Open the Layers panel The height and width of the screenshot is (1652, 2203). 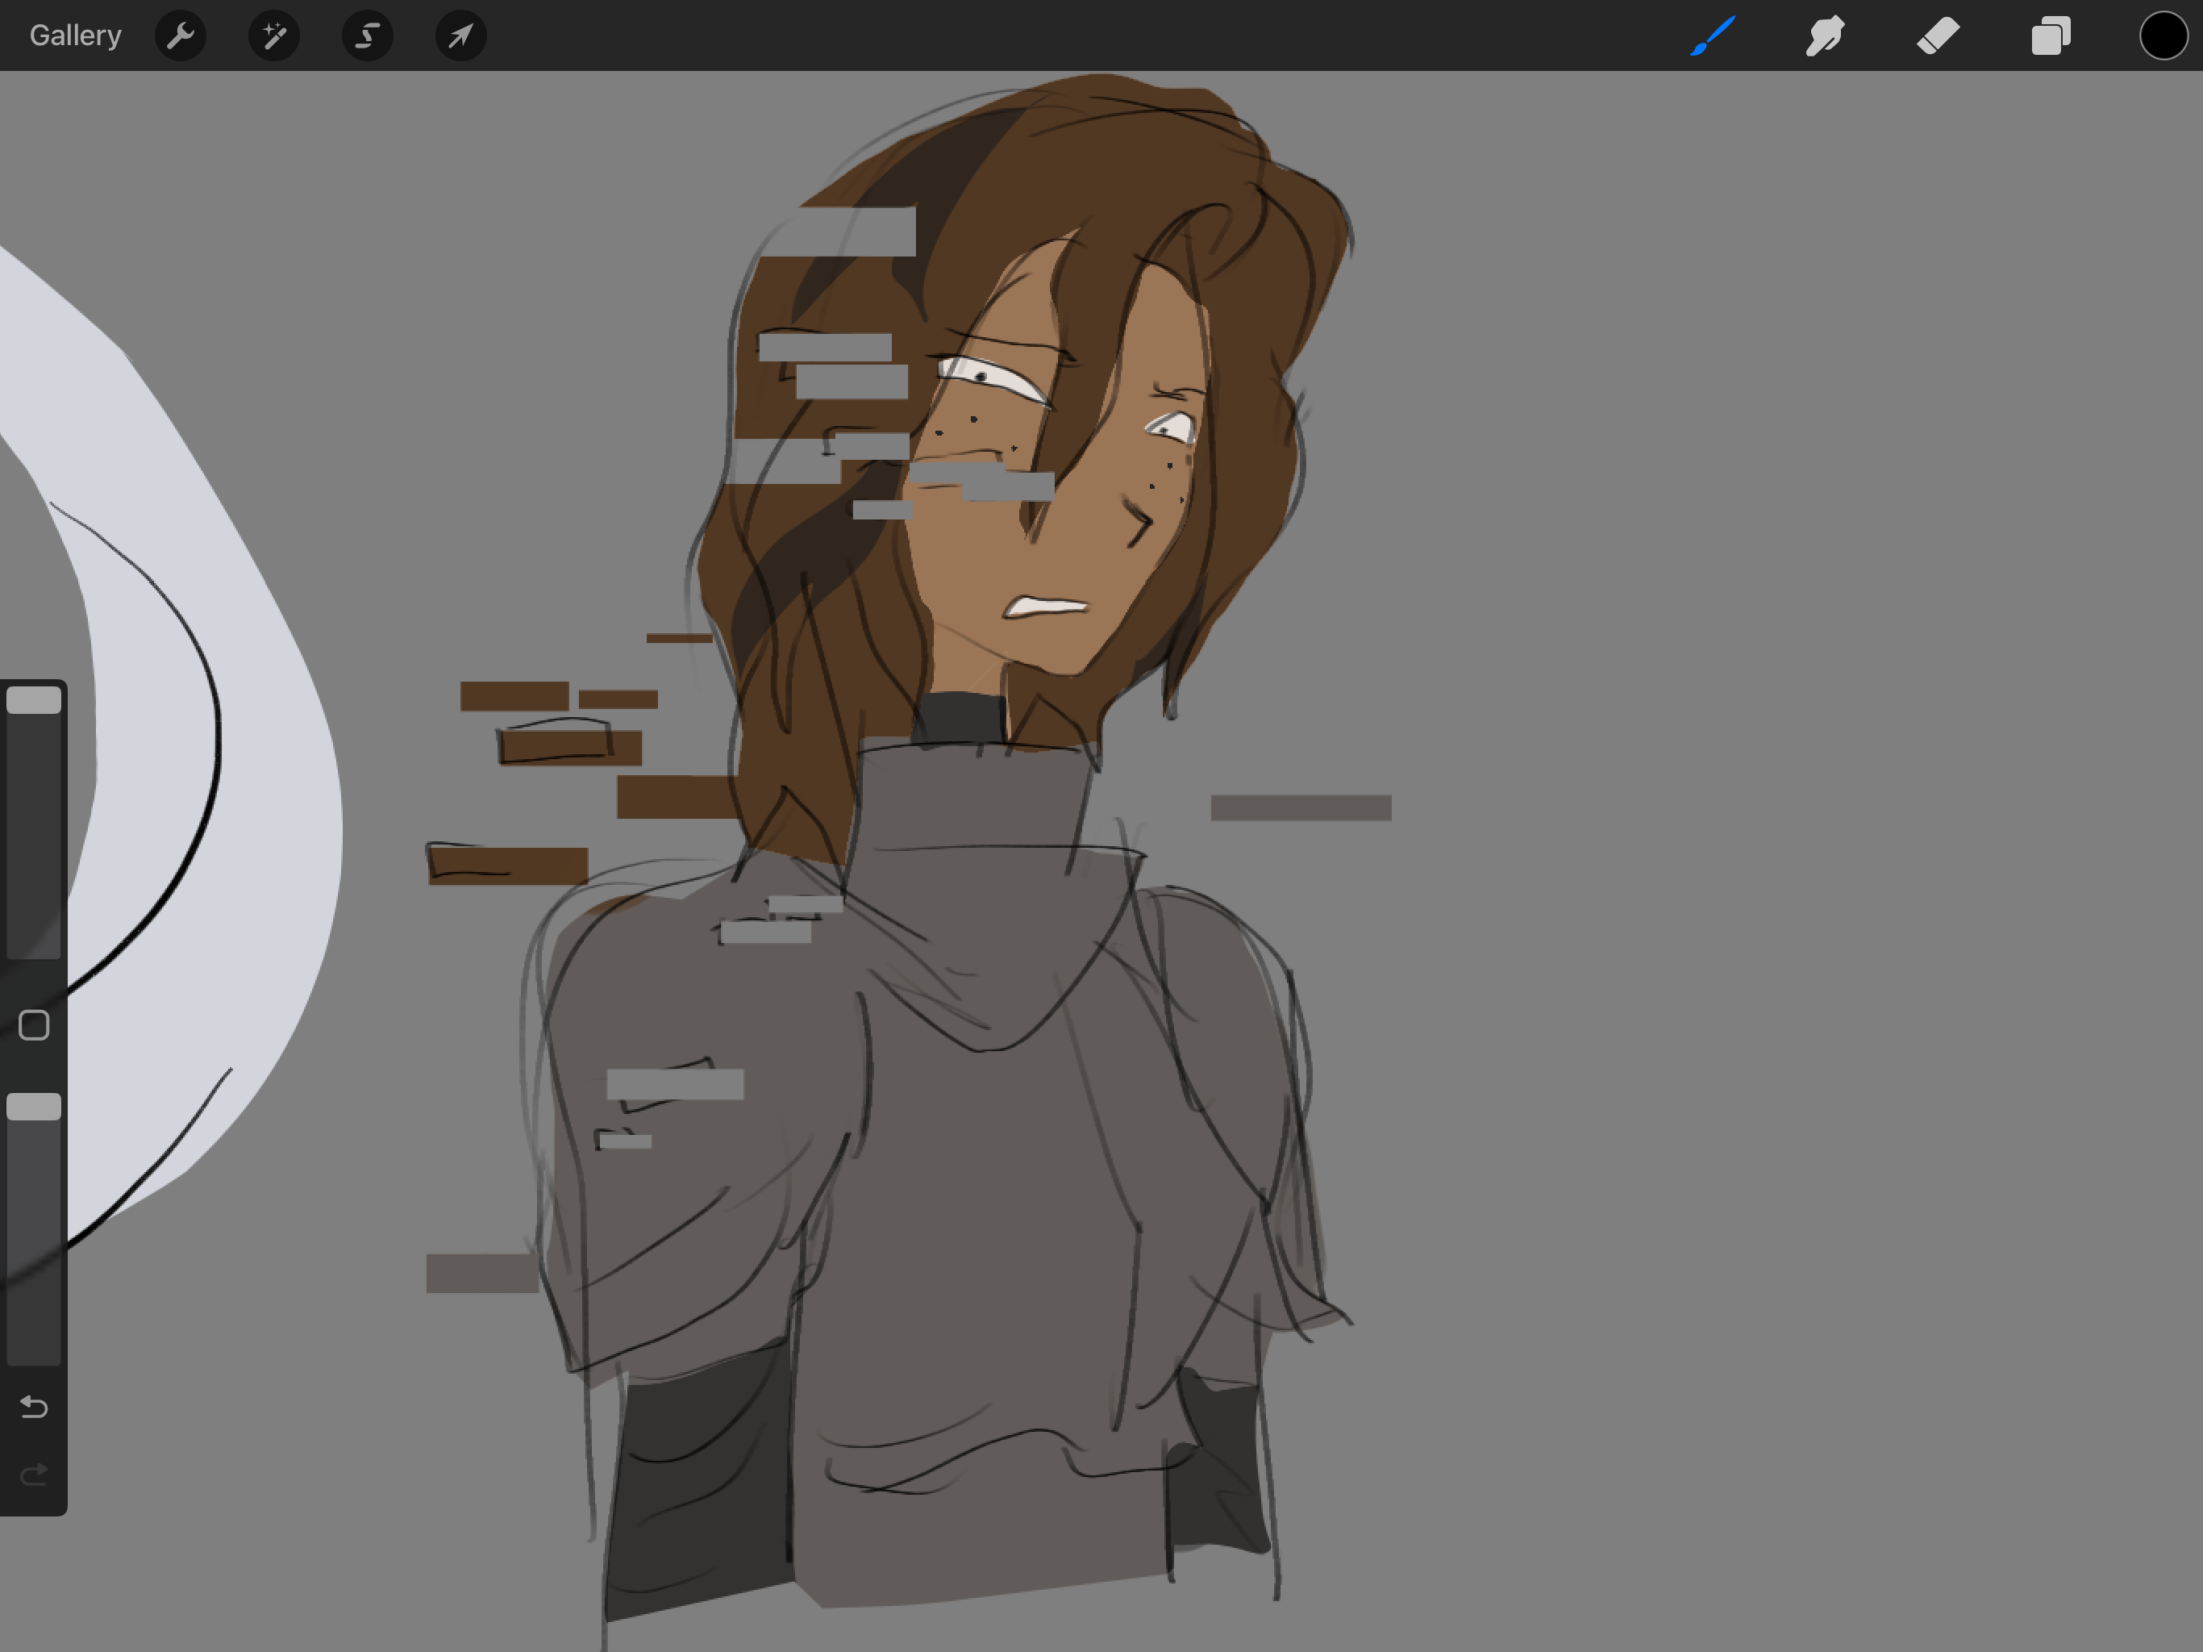point(2051,35)
